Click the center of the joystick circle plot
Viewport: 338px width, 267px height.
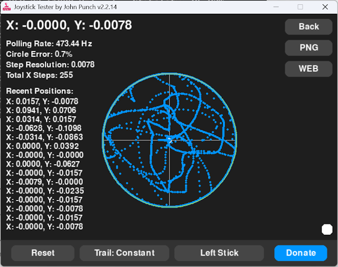[170, 140]
